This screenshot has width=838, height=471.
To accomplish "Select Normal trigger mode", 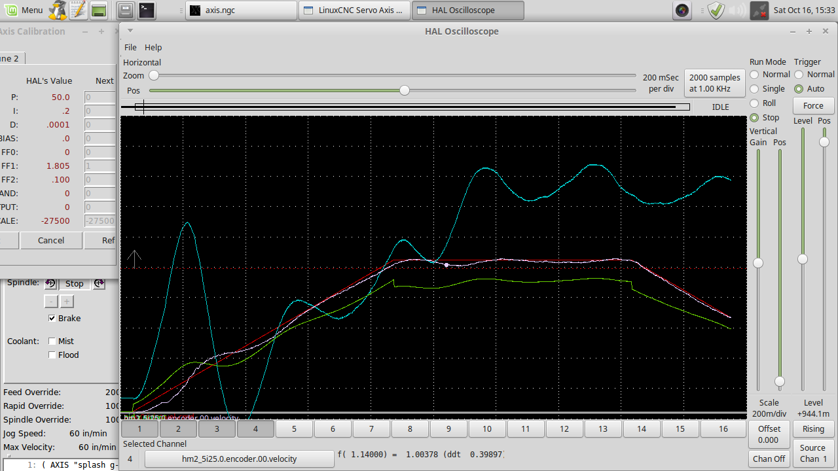I will tap(799, 75).
